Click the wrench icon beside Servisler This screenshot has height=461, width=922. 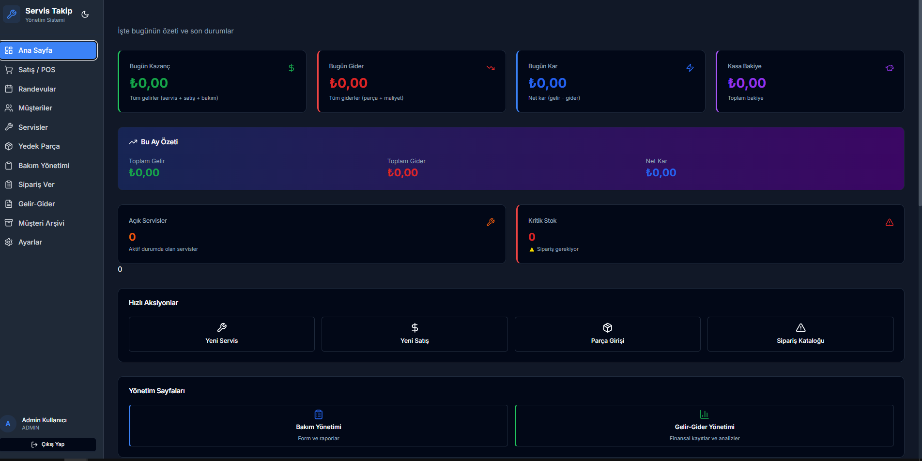click(9, 127)
